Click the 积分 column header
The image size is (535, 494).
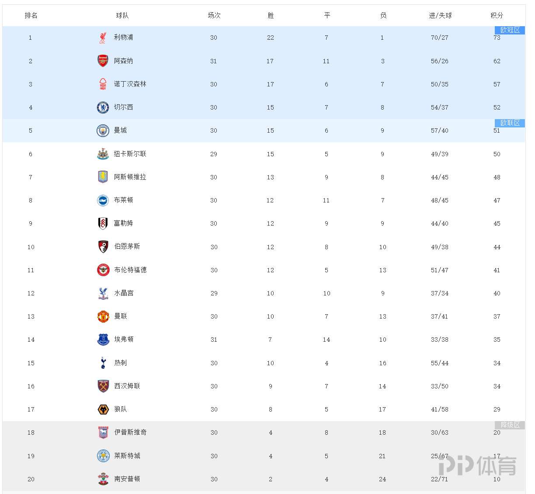(497, 15)
